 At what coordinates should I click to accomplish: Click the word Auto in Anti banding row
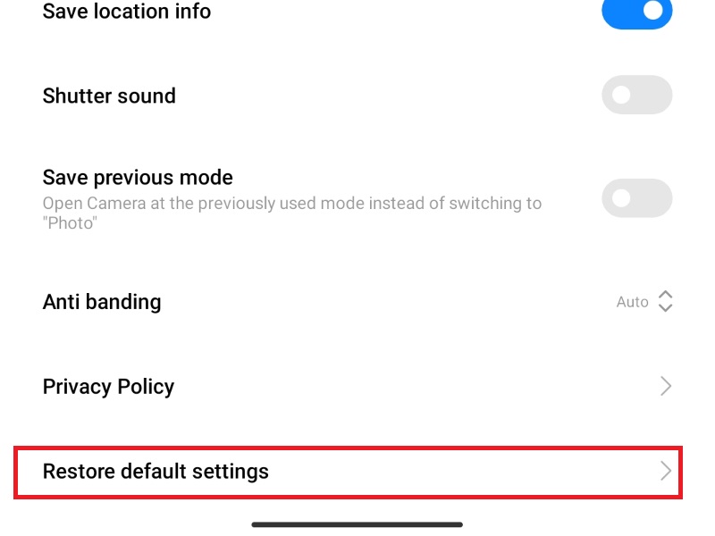point(632,302)
